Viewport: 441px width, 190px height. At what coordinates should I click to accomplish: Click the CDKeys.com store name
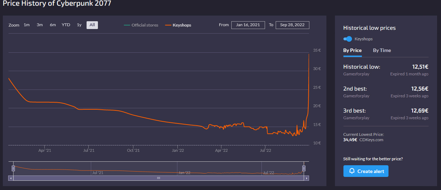371,140
